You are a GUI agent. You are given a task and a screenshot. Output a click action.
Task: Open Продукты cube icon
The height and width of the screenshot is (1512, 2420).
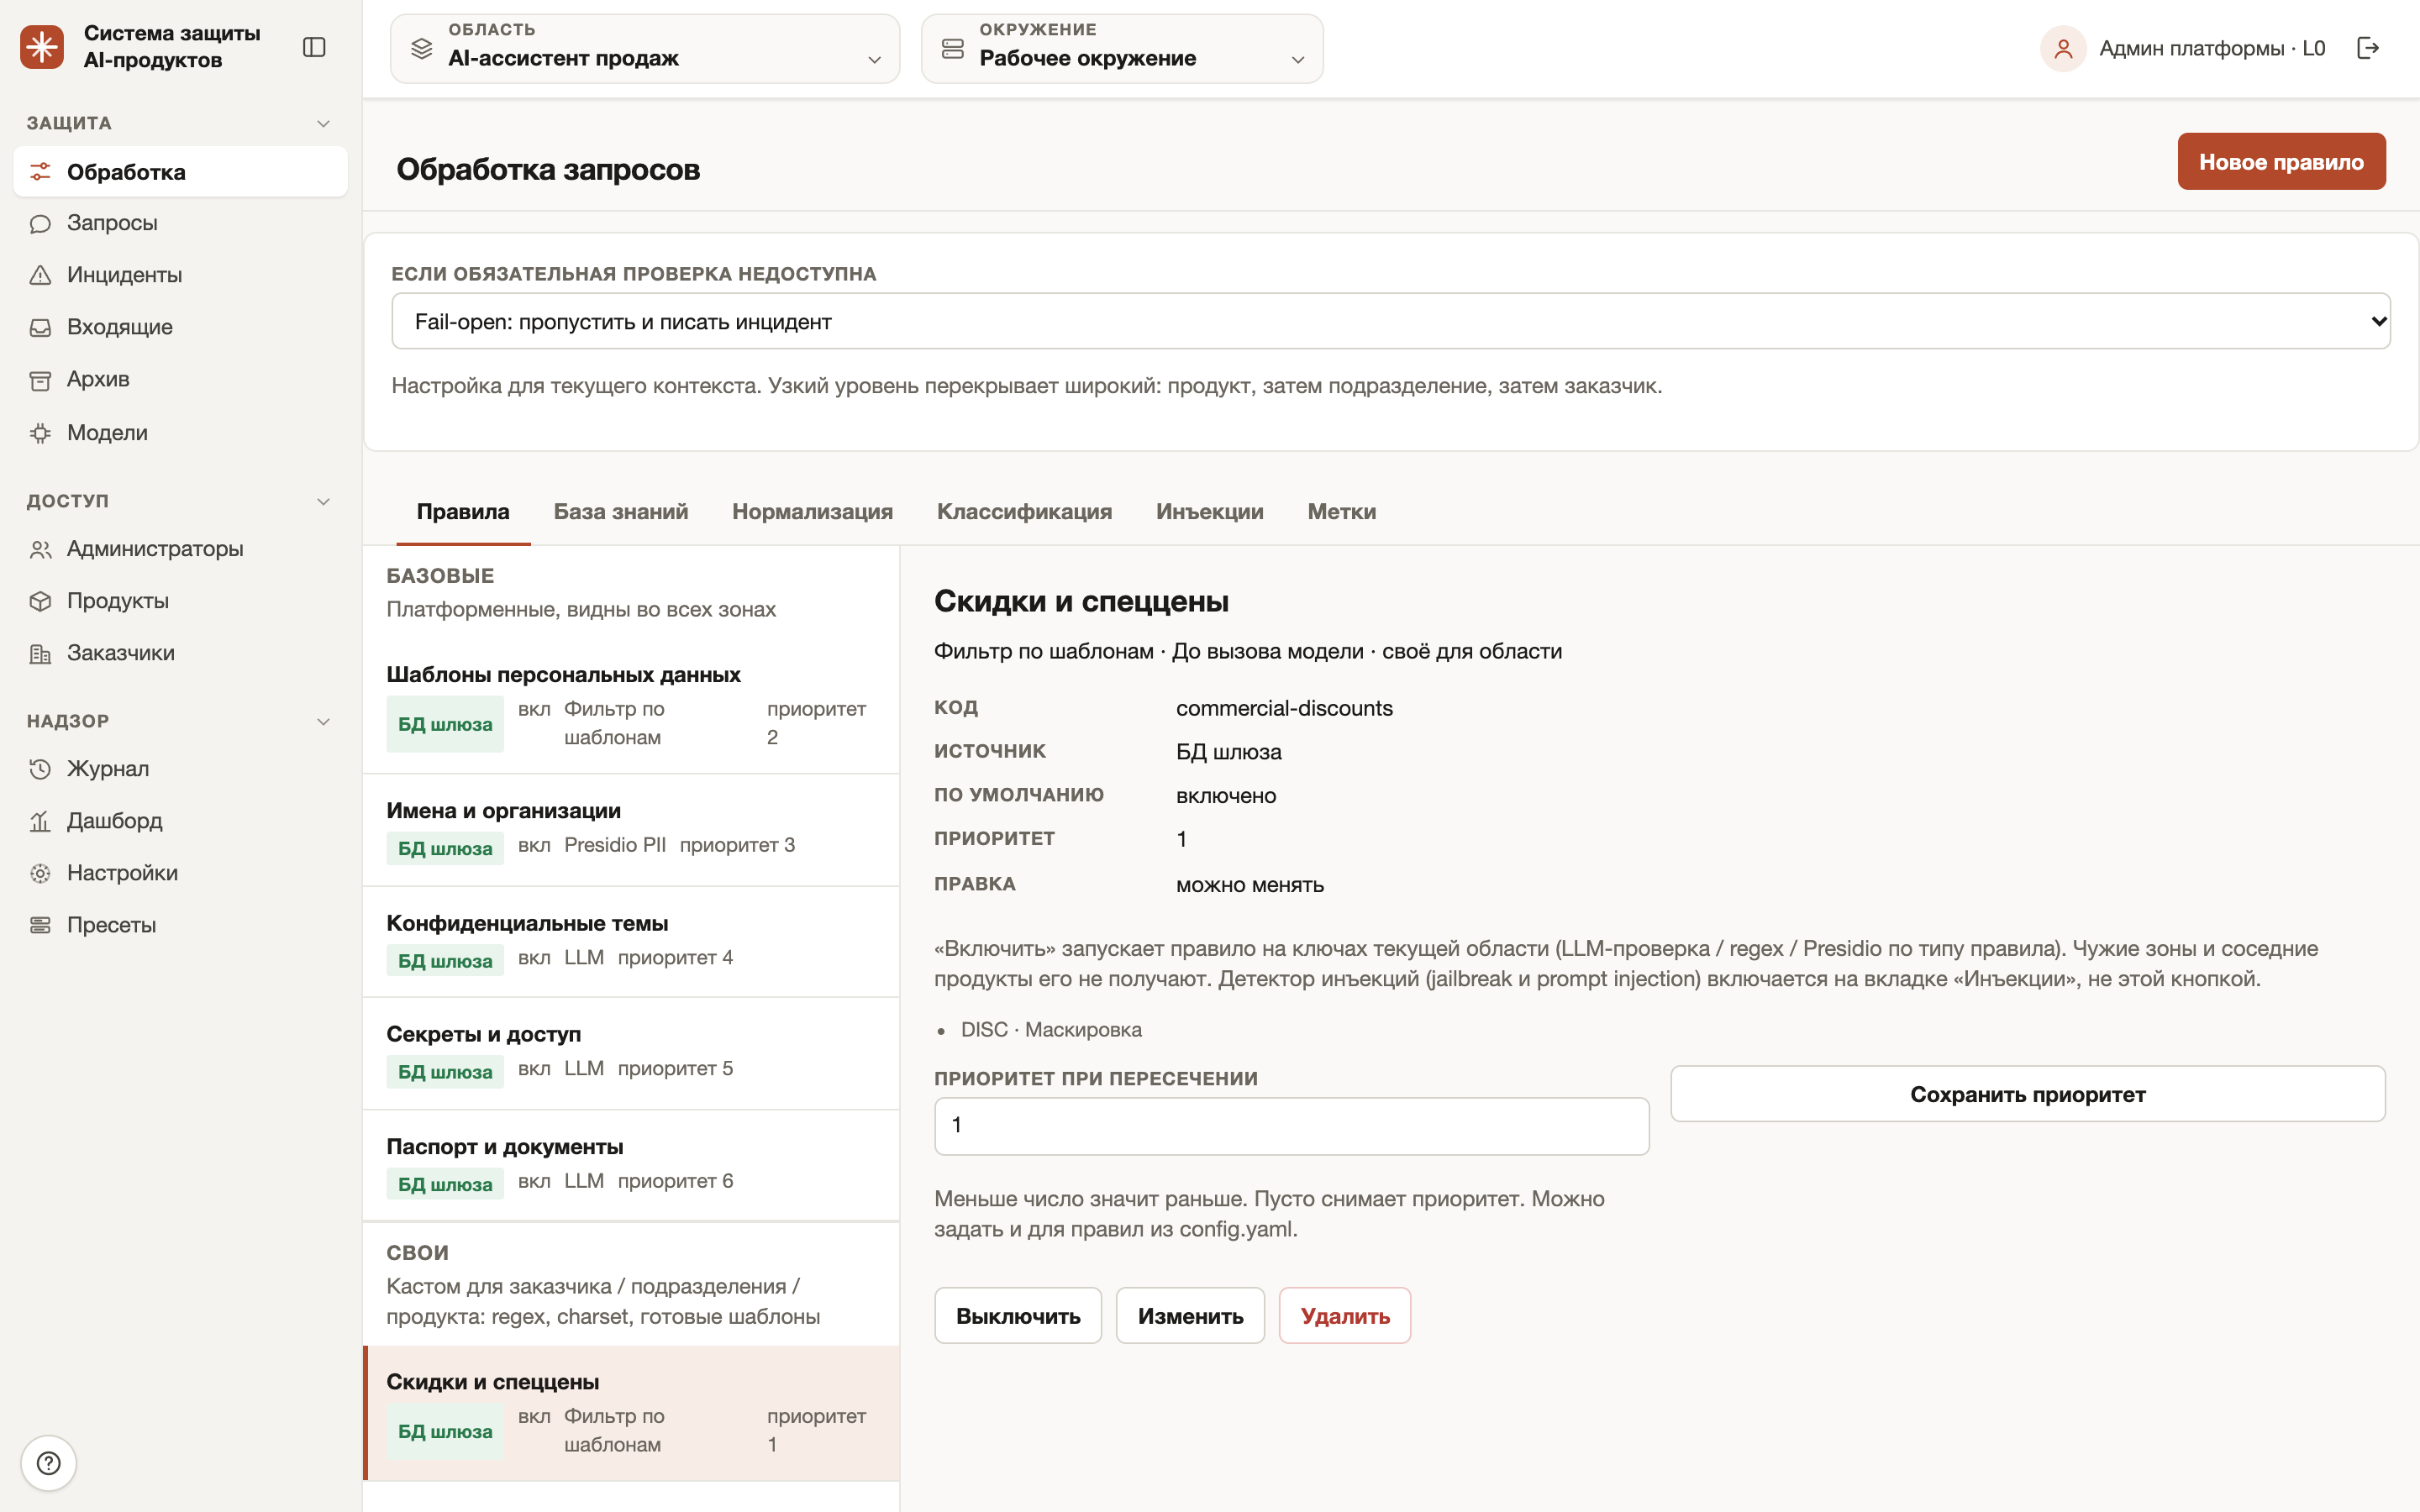[40, 601]
